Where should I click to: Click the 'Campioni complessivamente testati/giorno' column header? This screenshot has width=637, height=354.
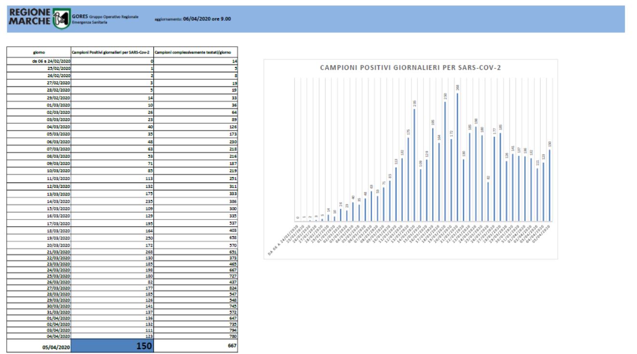[x=196, y=52]
